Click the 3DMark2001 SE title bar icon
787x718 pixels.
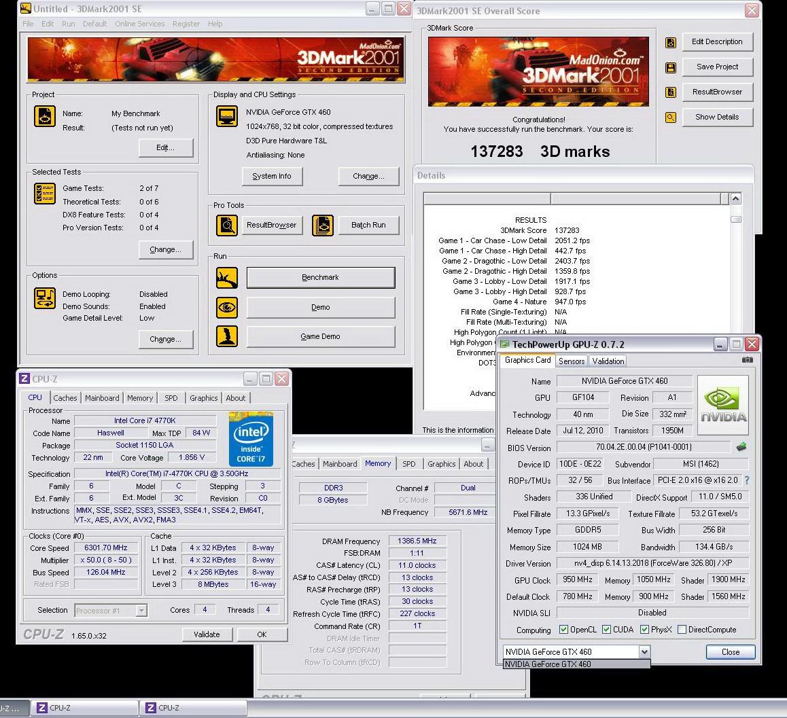pos(26,9)
